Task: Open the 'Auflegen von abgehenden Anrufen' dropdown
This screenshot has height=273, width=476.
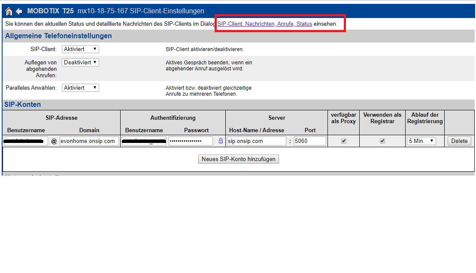Action: (x=80, y=62)
